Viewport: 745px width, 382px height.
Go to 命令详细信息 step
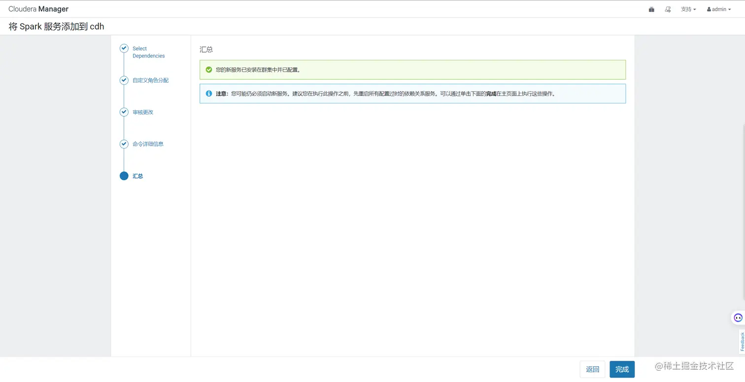pyautogui.click(x=148, y=144)
